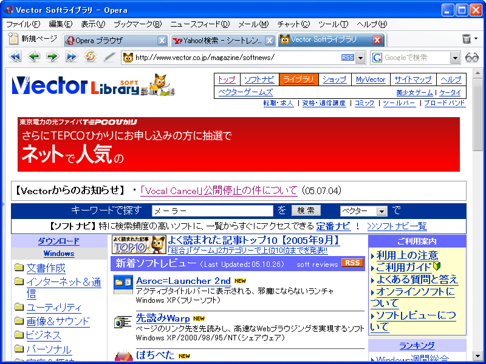486x364 pixels.
Task: Open the ランキング heading link
Action: coord(417,345)
